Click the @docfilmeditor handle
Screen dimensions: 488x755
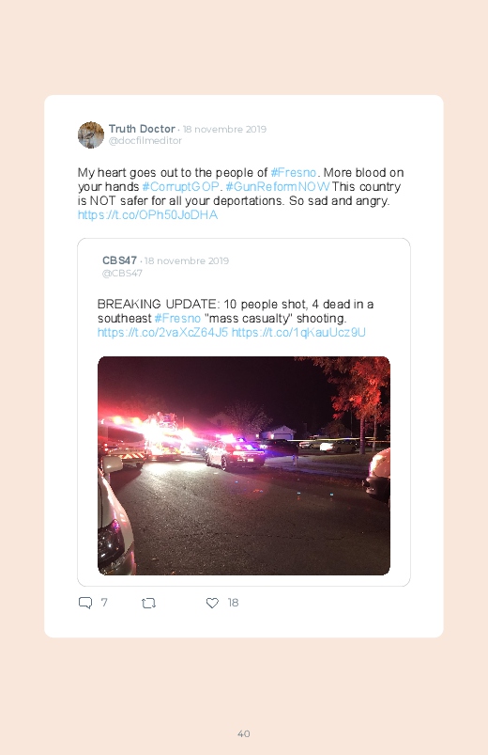[145, 141]
